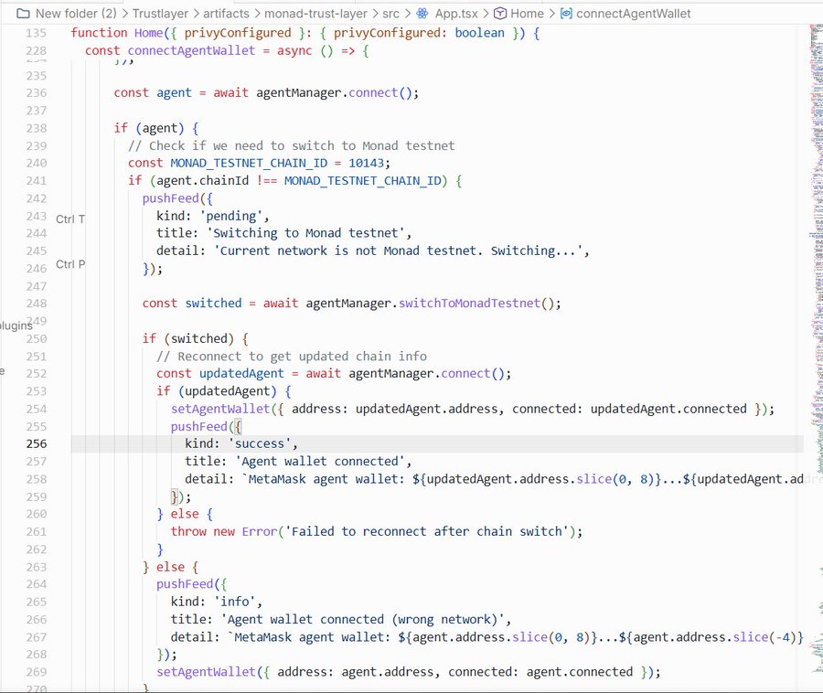Click the folder icon in breadcrumb
Viewport: 823px width, 693px height.
[23, 14]
